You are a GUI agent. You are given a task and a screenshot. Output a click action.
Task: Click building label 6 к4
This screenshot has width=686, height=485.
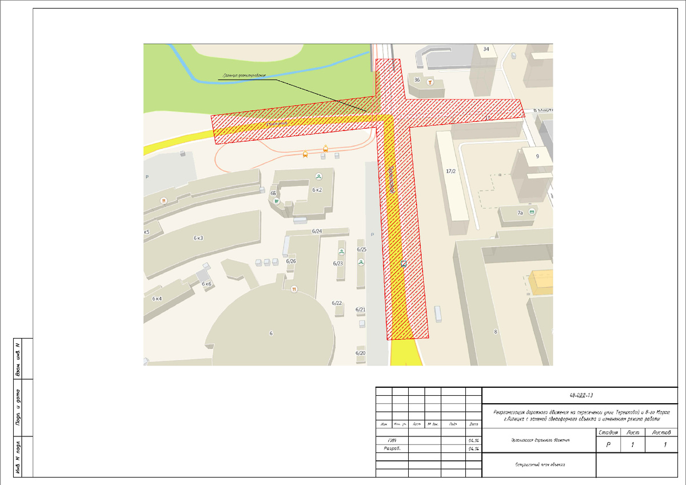point(157,299)
